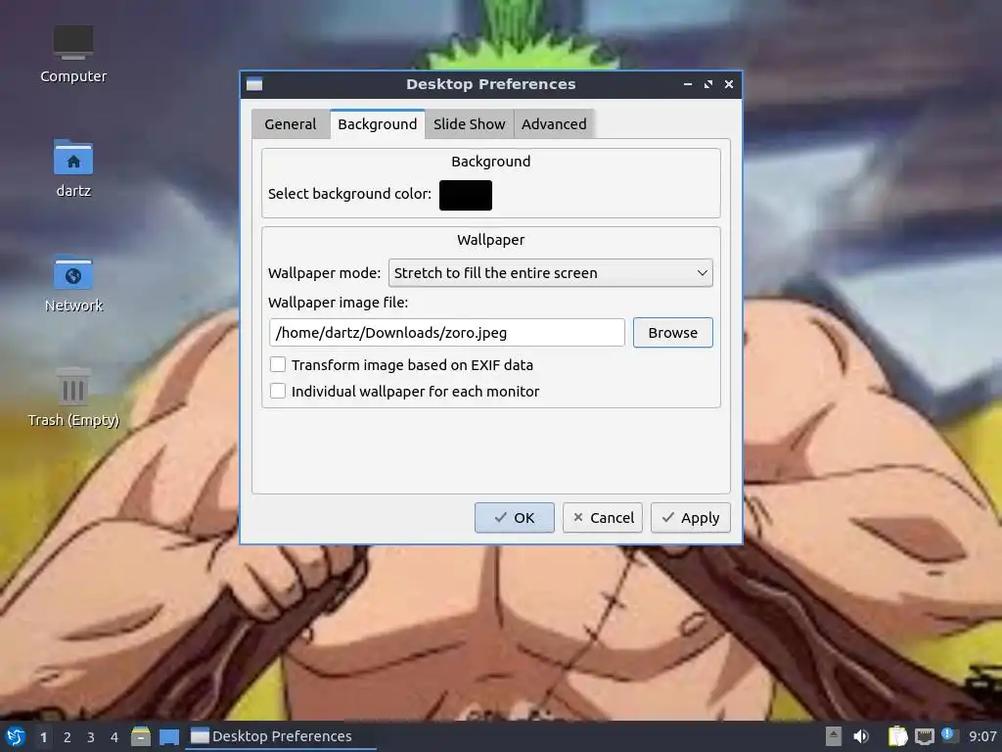Switch to workspace 3 in pager

[x=91, y=737]
